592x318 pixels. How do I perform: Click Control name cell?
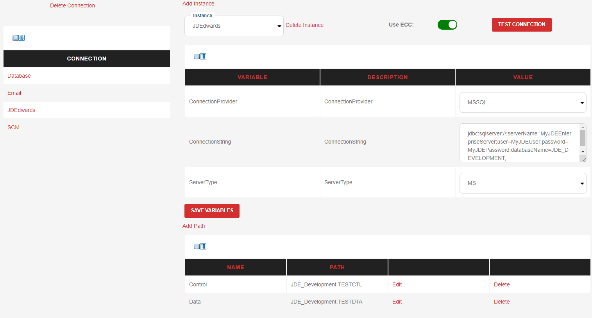coord(236,284)
